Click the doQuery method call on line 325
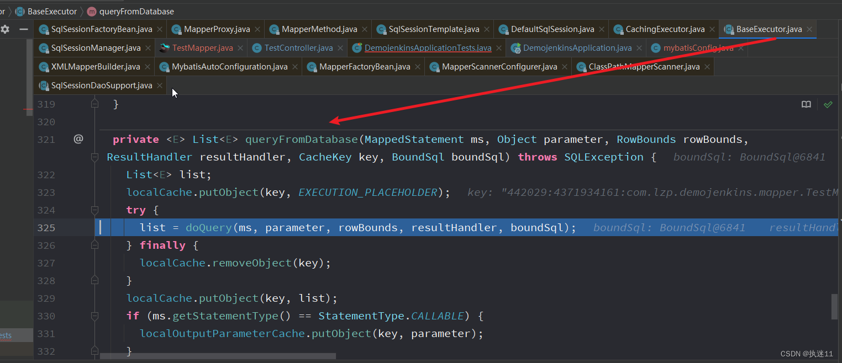This screenshot has height=363, width=842. click(x=209, y=228)
